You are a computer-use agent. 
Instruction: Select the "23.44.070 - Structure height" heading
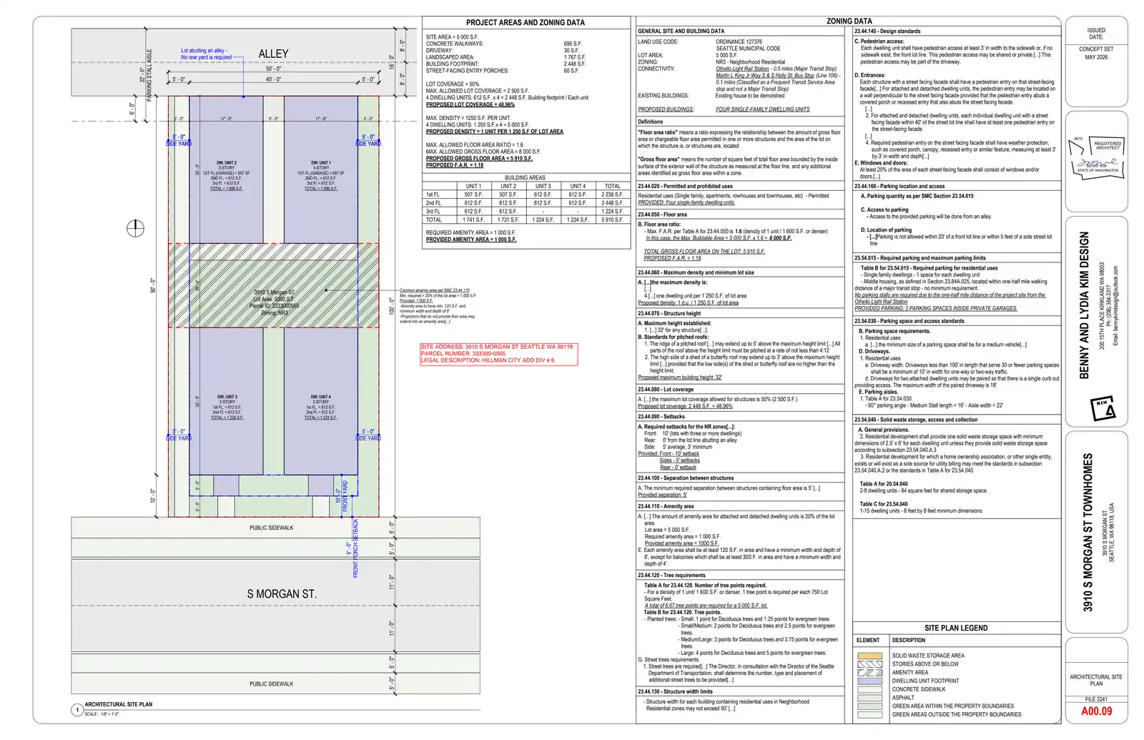pos(669,313)
